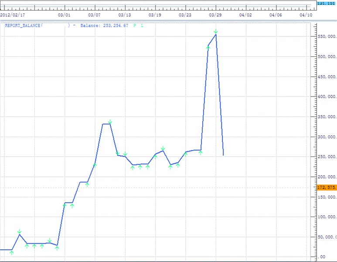Select the down-arrow marker atop the 330,000 plateau

(110, 121)
